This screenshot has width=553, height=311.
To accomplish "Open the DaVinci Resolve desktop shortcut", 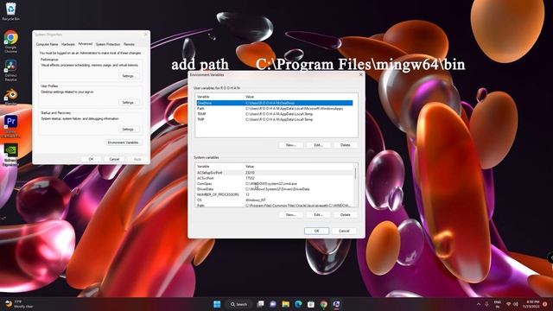I will (10, 70).
